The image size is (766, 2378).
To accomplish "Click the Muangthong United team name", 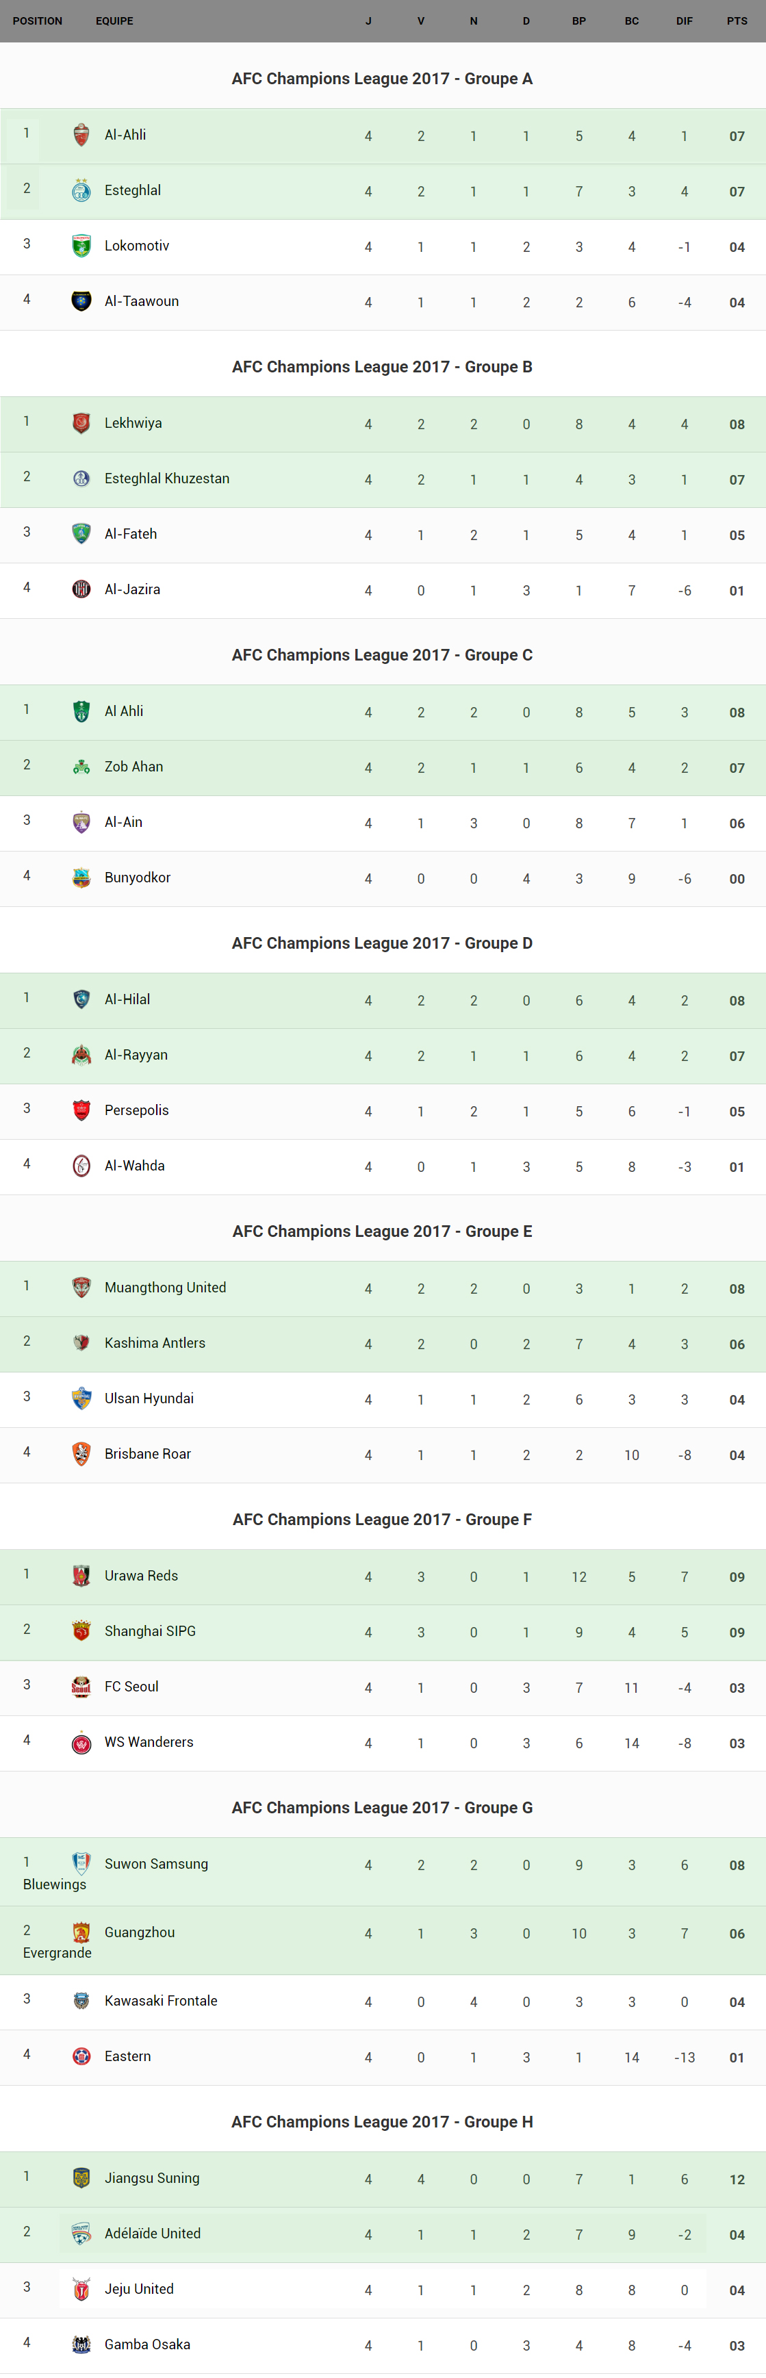I will coord(165,1287).
